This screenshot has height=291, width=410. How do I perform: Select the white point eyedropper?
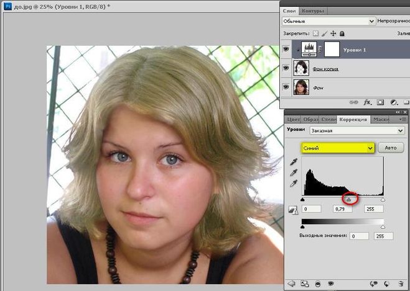pyautogui.click(x=294, y=183)
